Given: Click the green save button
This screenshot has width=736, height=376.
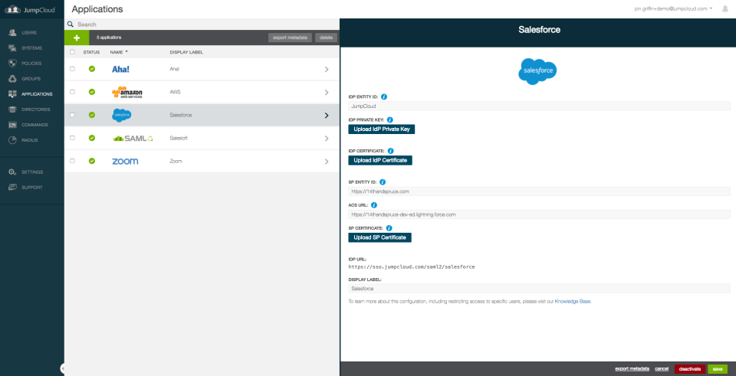Looking at the screenshot, I should 718,369.
